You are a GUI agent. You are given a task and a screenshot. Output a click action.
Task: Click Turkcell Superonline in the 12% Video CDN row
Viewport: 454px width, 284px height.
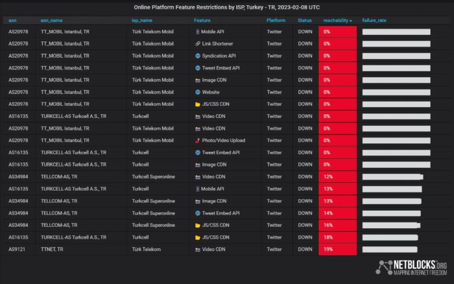tap(154, 176)
